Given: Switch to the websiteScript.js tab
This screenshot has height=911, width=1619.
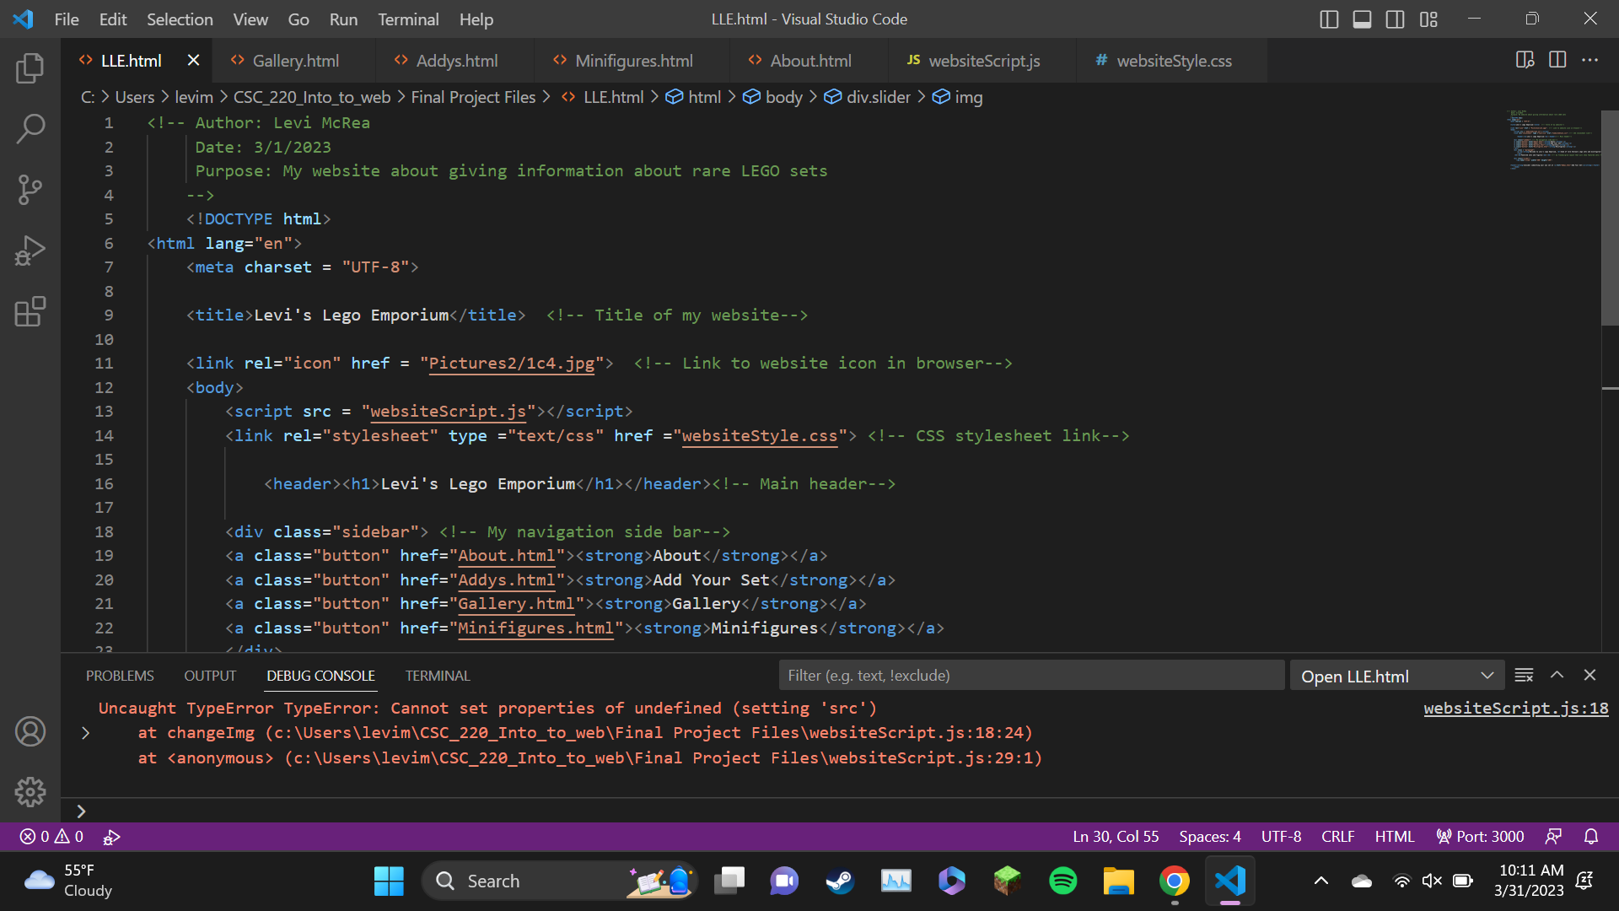Looking at the screenshot, I should [x=983, y=61].
